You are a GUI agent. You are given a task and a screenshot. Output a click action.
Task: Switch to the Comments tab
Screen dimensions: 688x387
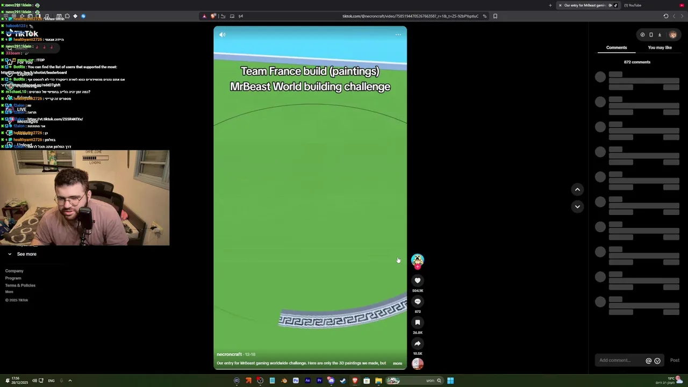tap(617, 48)
